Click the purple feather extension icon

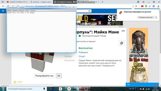[x=150, y=6]
